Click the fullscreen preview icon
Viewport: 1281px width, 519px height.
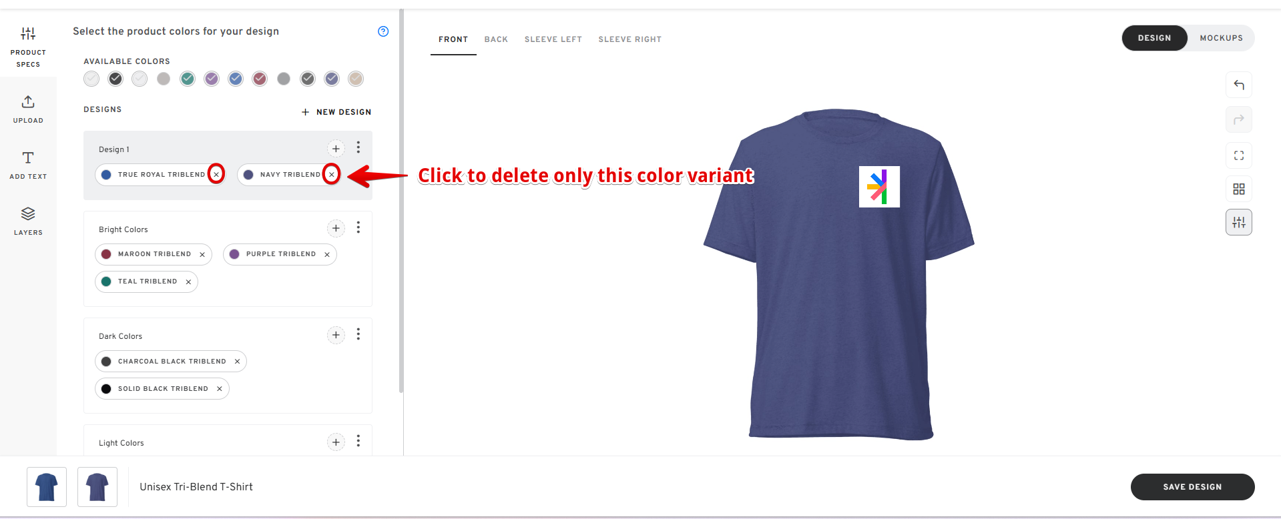(1238, 155)
